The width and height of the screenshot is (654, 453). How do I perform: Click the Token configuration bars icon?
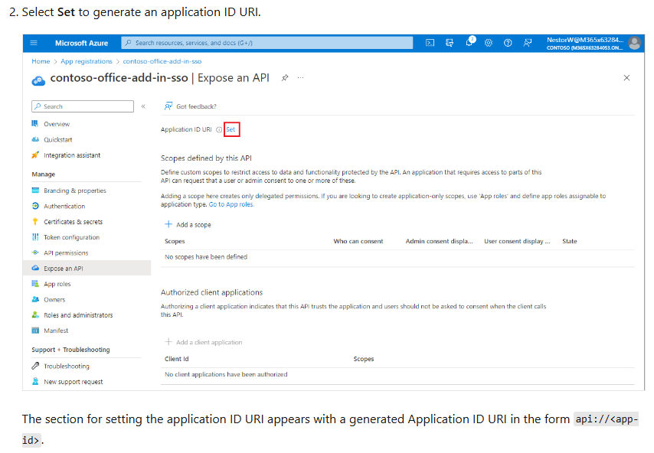[35, 236]
